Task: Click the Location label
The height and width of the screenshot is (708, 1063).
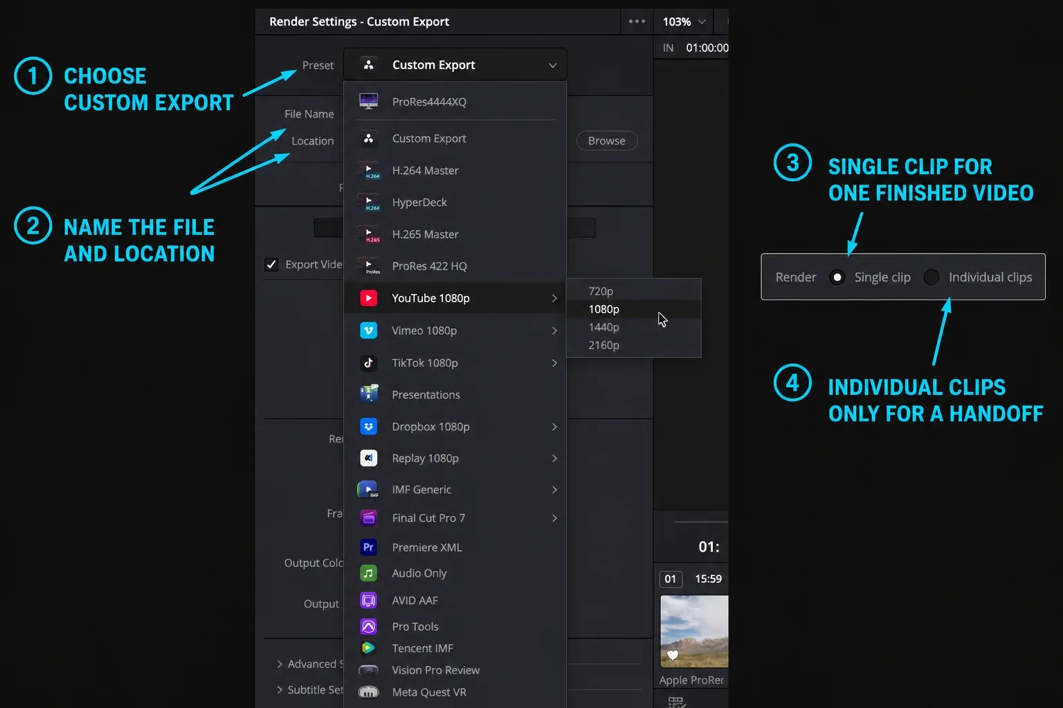Action: pyautogui.click(x=313, y=140)
